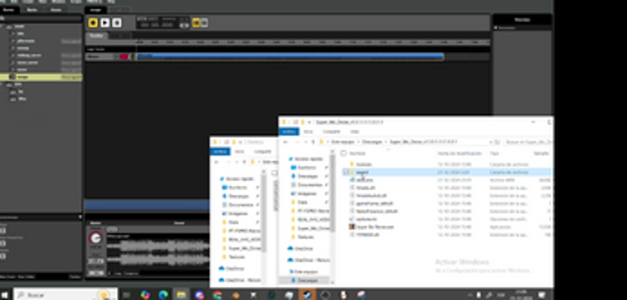Open Archivo tab in front Explorer window
Viewport: 627px width, 300px height.
click(288, 132)
